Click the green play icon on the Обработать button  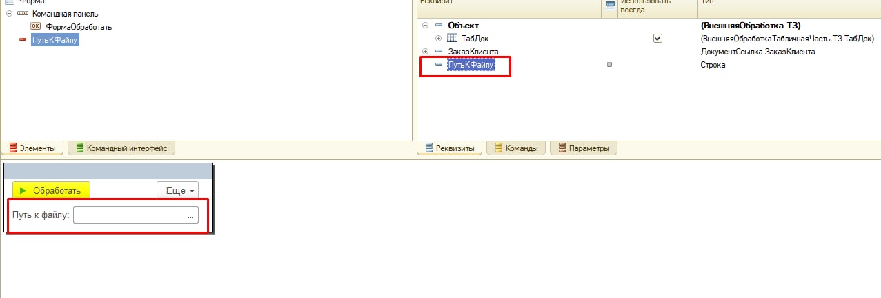click(x=23, y=190)
